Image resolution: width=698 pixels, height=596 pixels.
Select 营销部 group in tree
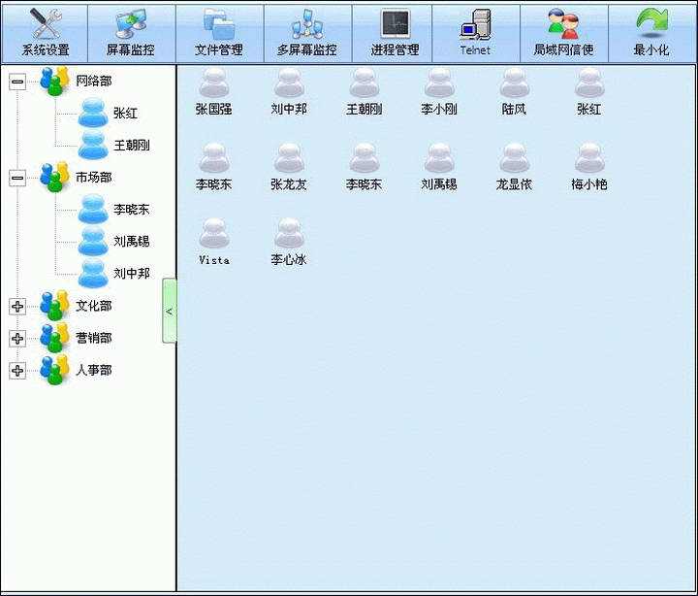click(77, 338)
